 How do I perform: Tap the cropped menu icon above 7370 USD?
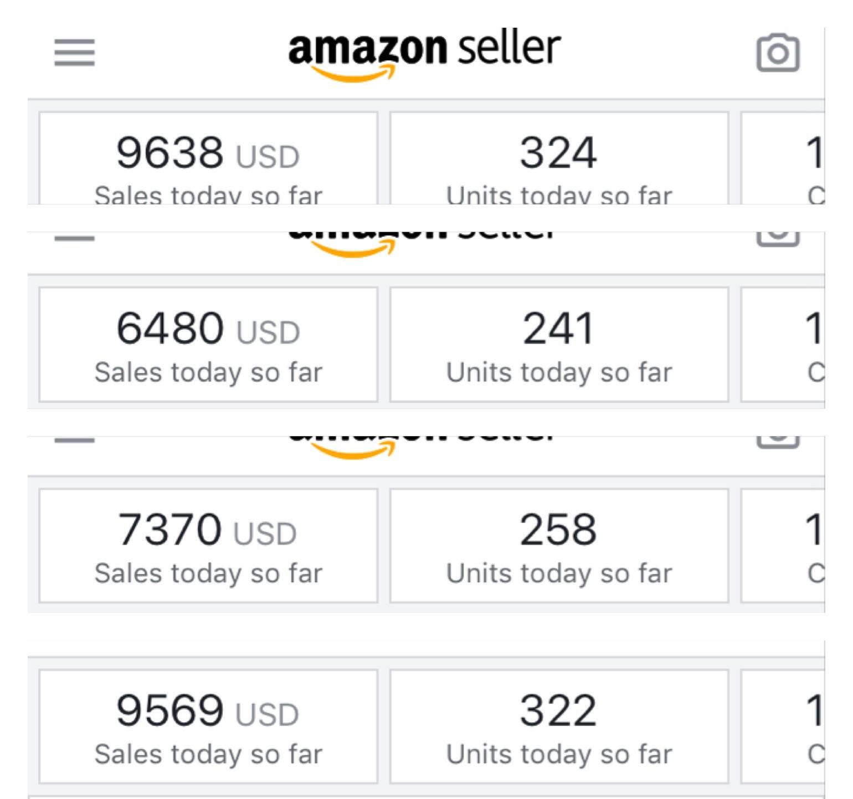click(x=74, y=440)
